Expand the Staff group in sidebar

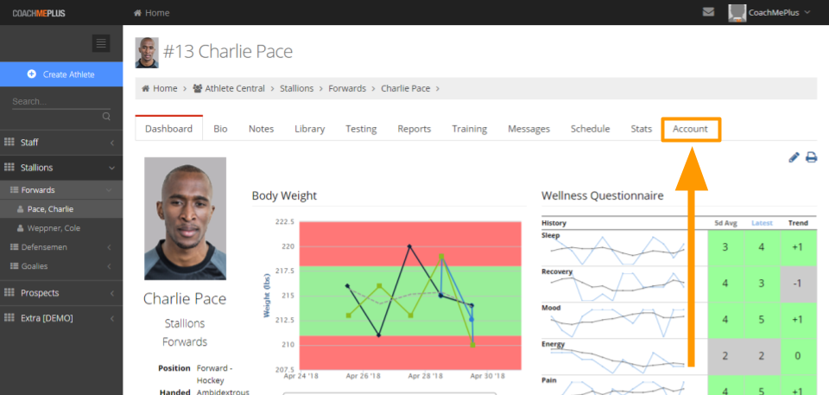[x=61, y=143]
